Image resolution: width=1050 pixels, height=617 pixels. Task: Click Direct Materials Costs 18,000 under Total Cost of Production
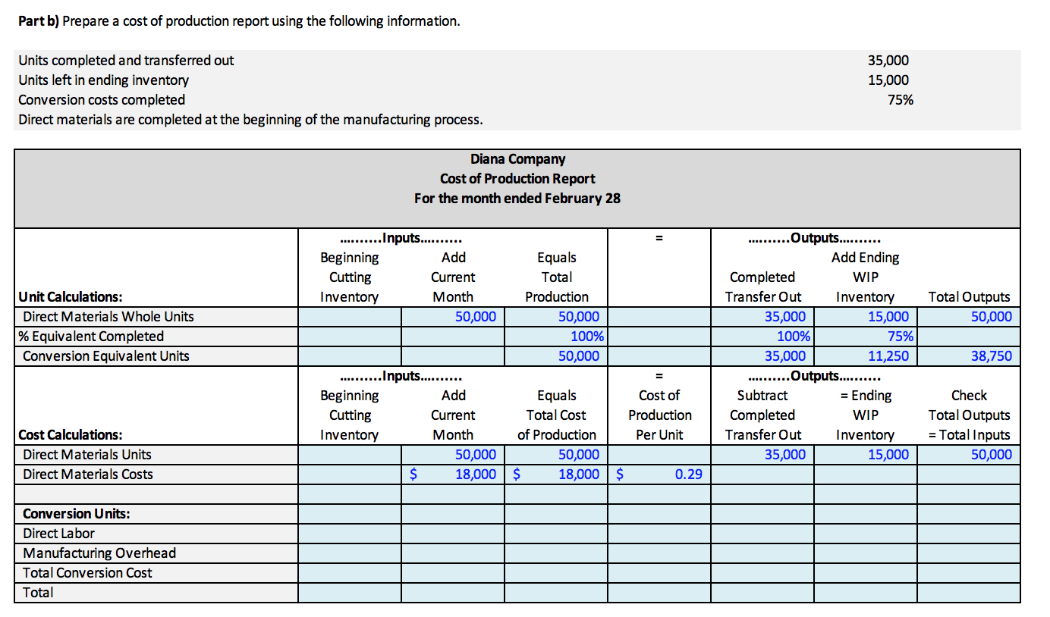(x=556, y=474)
